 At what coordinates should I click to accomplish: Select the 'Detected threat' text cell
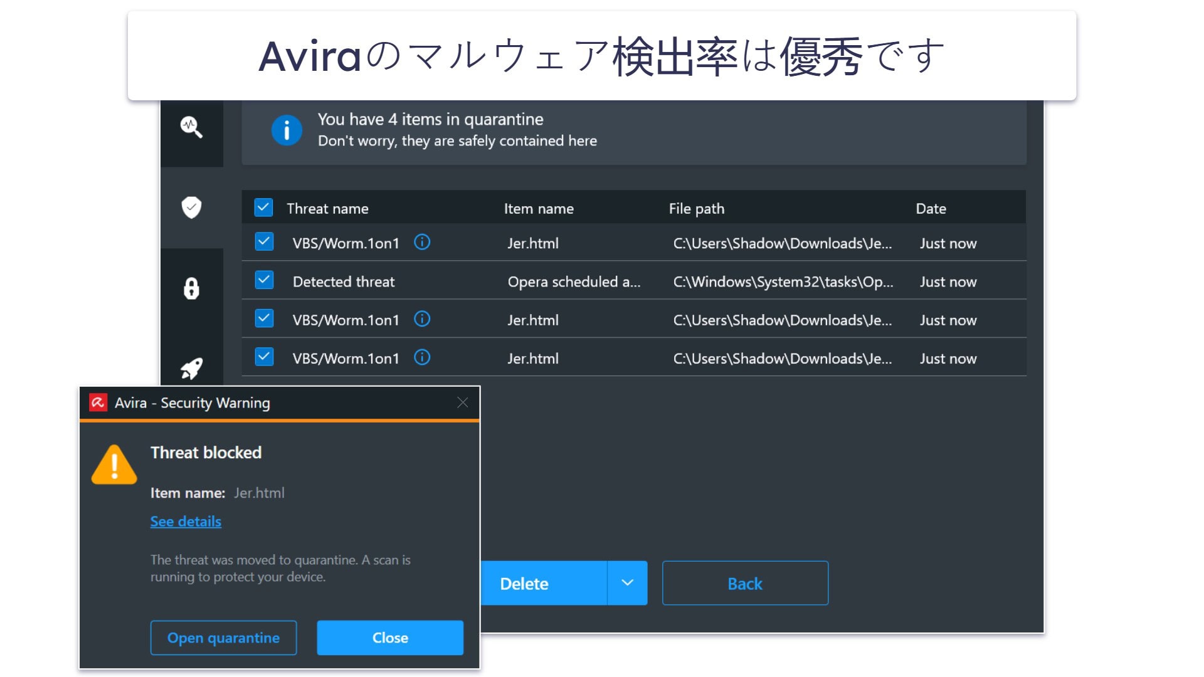click(x=344, y=282)
